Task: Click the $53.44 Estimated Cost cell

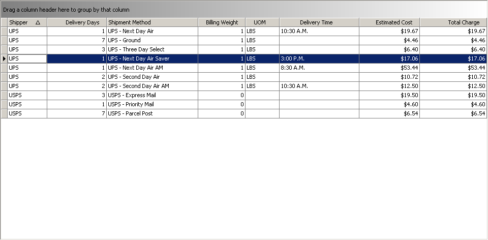Action: [x=389, y=68]
